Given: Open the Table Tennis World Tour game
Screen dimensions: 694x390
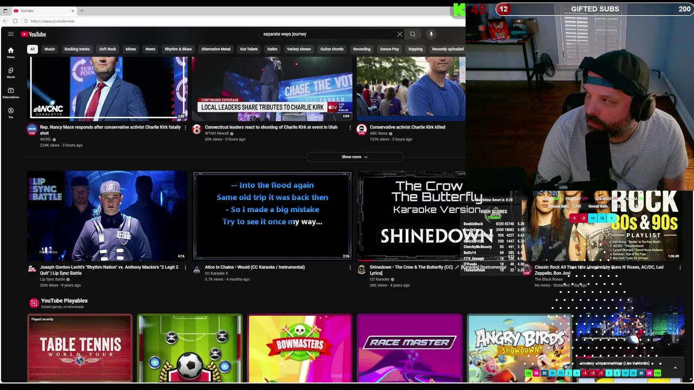Looking at the screenshot, I should 80,348.
